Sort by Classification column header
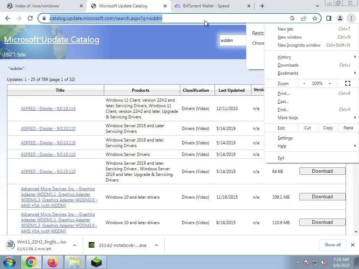This screenshot has width=359, height=269. (196, 90)
